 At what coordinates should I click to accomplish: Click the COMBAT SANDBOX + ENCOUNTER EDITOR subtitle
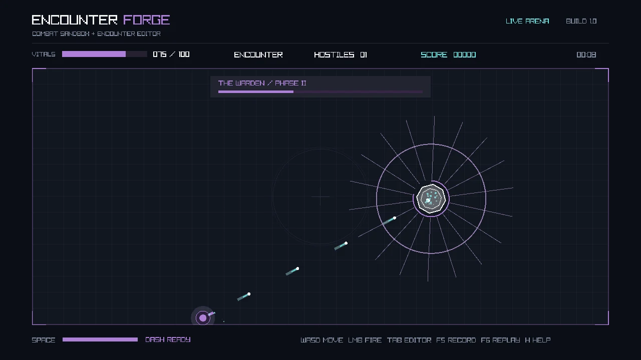pyautogui.click(x=96, y=33)
